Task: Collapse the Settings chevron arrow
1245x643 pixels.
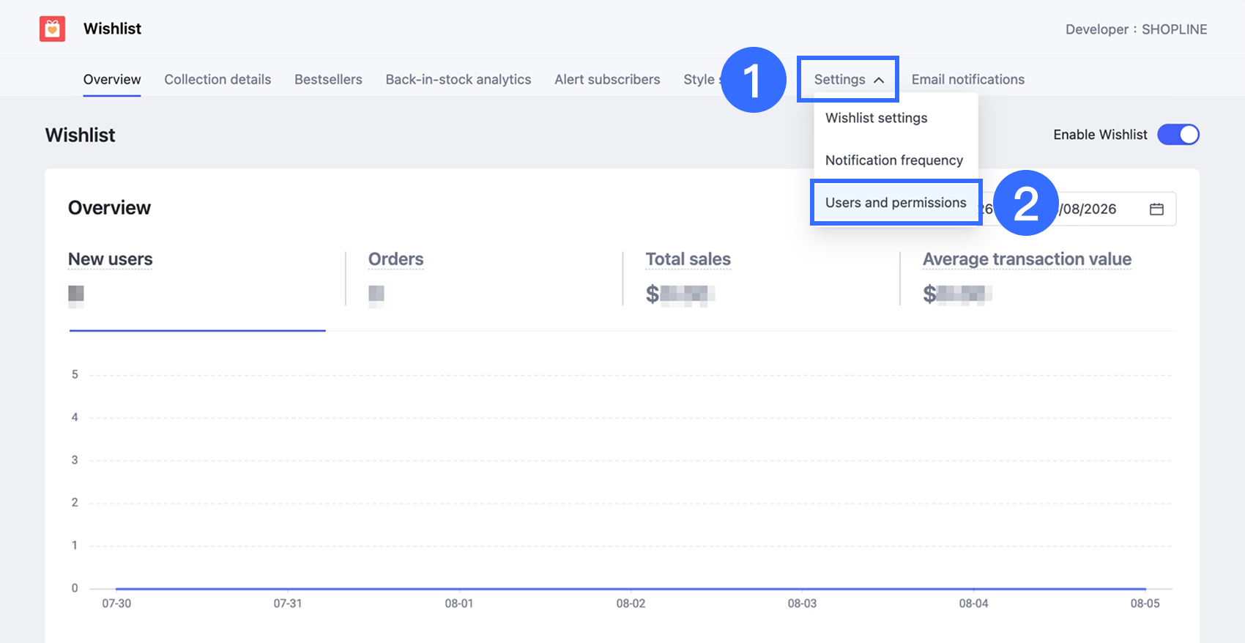Action: (879, 80)
